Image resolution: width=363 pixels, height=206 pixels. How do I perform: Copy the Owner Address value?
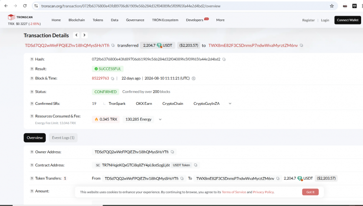point(172,152)
